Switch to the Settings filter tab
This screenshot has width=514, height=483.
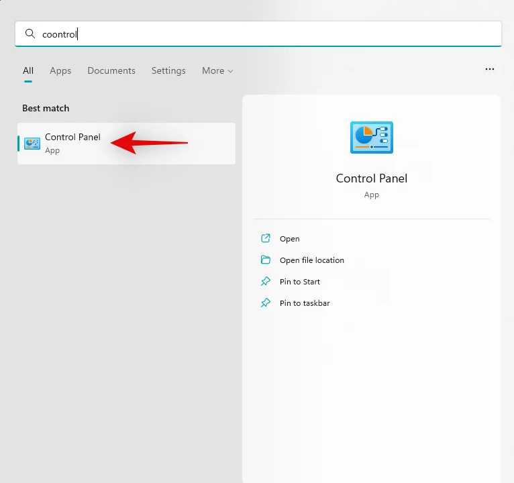coord(168,70)
